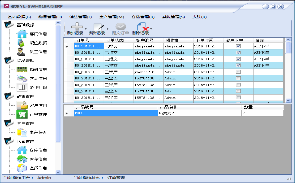The image size is (295, 183).
Task: Open the 部门信息 house icon
Action: 22,34
